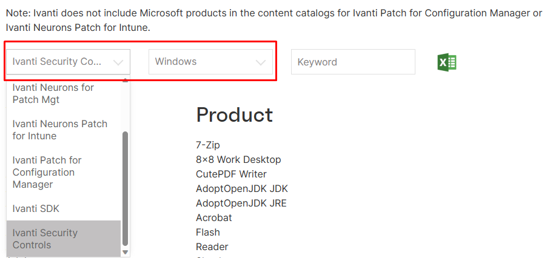The image size is (547, 258).
Task: Choose highlighted Ivanti Security Controls list option
Action: [45, 239]
